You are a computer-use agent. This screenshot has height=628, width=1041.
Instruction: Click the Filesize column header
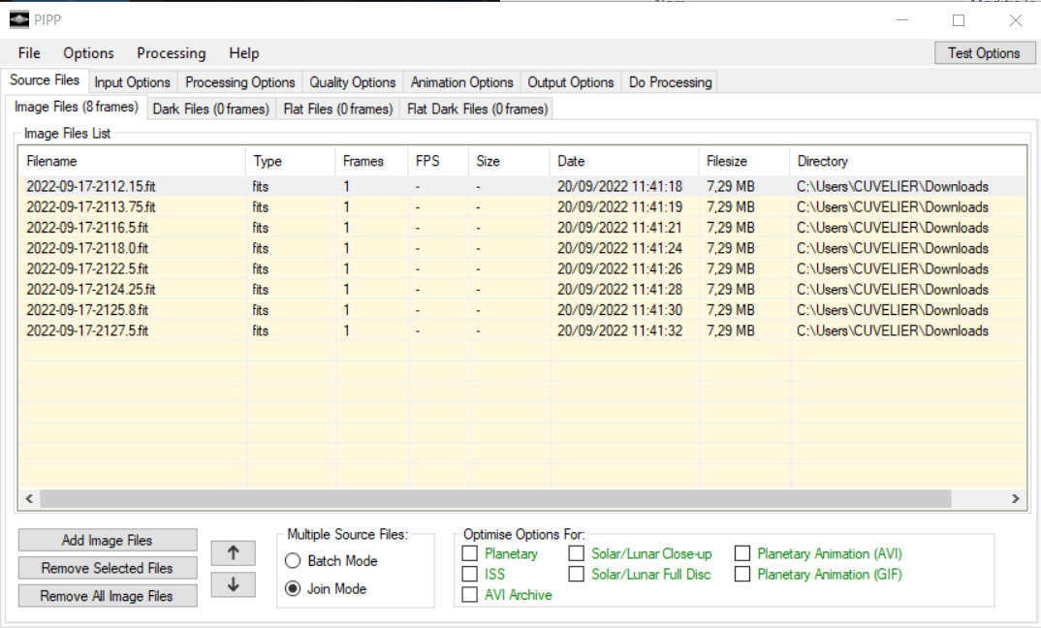click(x=745, y=161)
